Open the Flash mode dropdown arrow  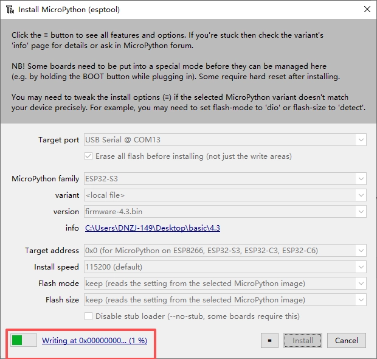tap(361, 283)
